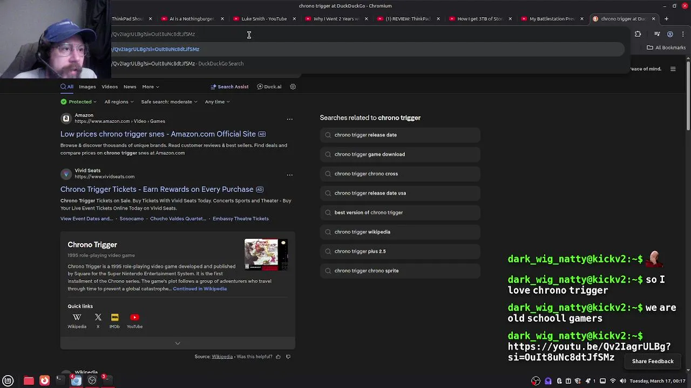
Task: Open DuckDuckGo search settings gear
Action: (293, 87)
